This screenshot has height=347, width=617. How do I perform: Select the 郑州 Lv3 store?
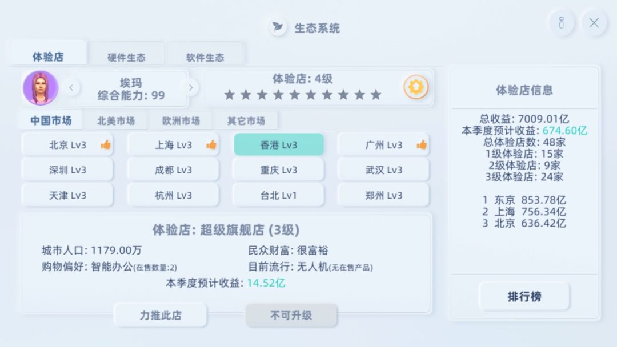pyautogui.click(x=383, y=195)
